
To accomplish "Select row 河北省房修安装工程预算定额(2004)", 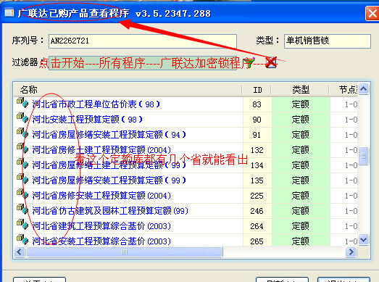I will tap(186, 196).
